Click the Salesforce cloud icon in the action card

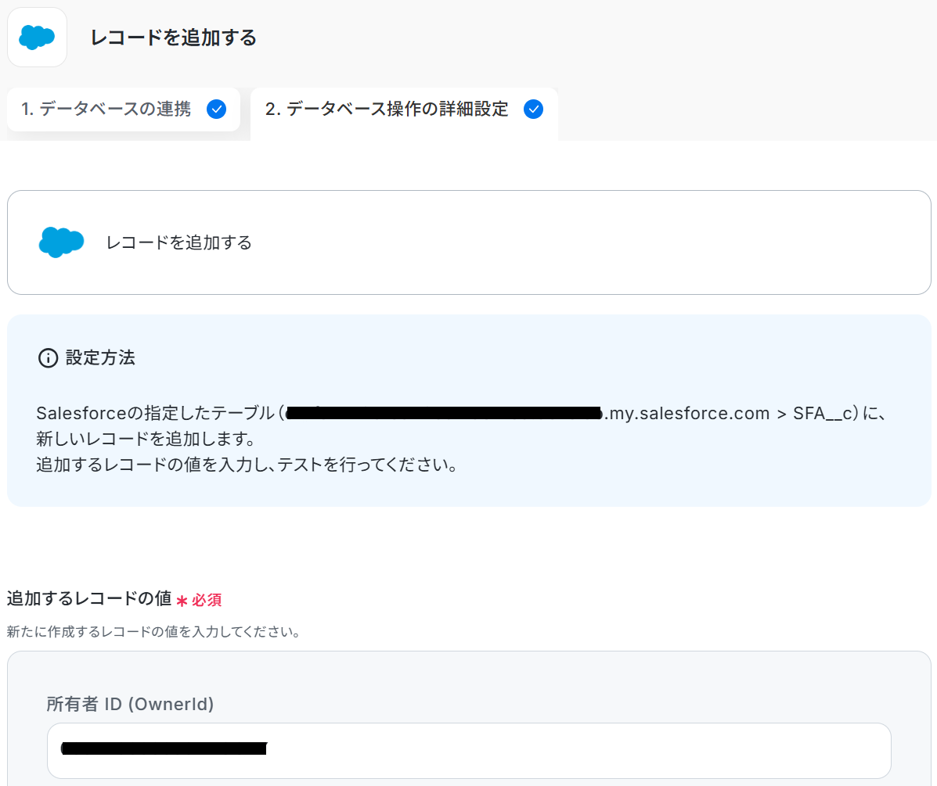click(62, 242)
